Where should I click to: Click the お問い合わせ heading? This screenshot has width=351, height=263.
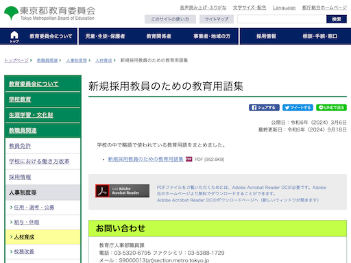[x=121, y=228]
